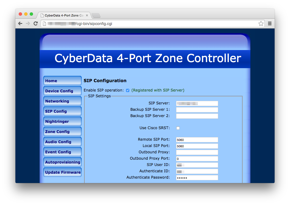The height and width of the screenshot is (205, 290).
Task: Open the Chrome menu icon
Action: coord(270,23)
